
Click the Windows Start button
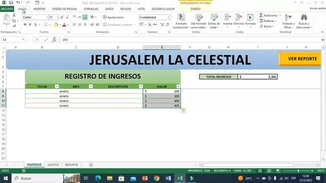(6, 178)
